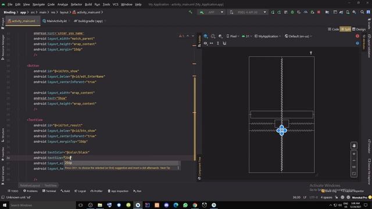The width and height of the screenshot is (372, 209).
Task: Open the target device selector dropdown
Action: (x=248, y=12)
